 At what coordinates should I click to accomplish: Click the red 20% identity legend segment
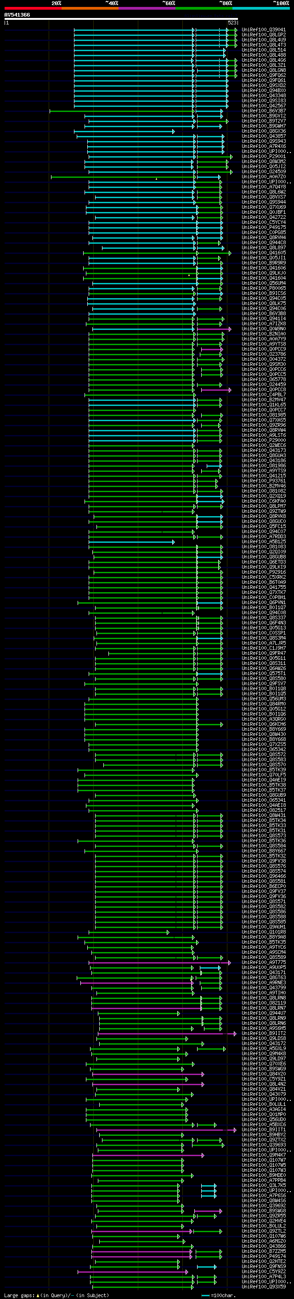click(x=33, y=8)
